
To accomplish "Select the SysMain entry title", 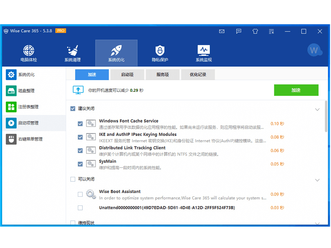I will pyautogui.click(x=108, y=161).
